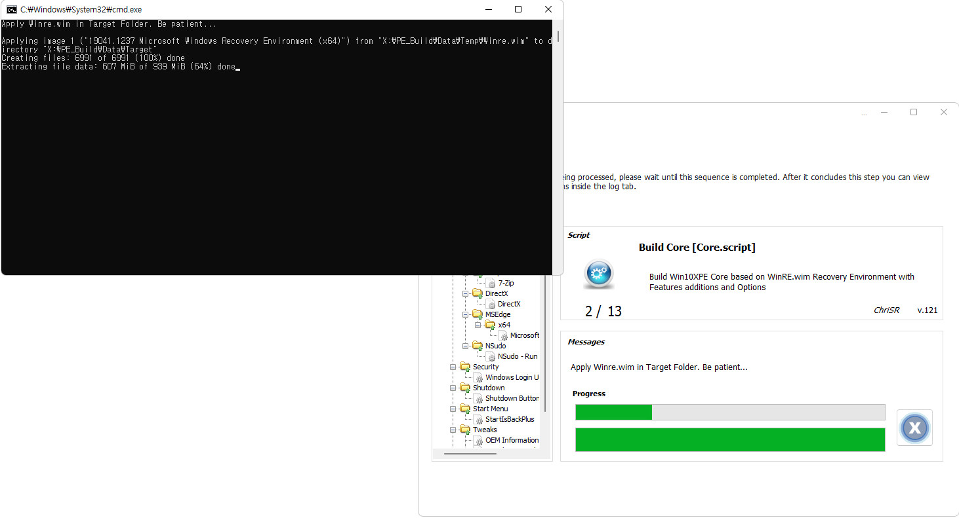Select the Windows Login tree item
The height and width of the screenshot is (518, 959).
(x=512, y=377)
